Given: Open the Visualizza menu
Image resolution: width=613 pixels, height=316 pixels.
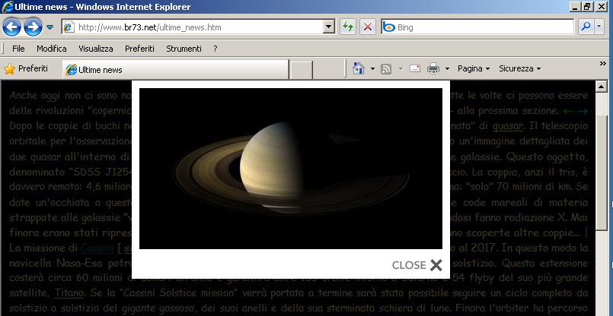Looking at the screenshot, I should click(x=96, y=49).
